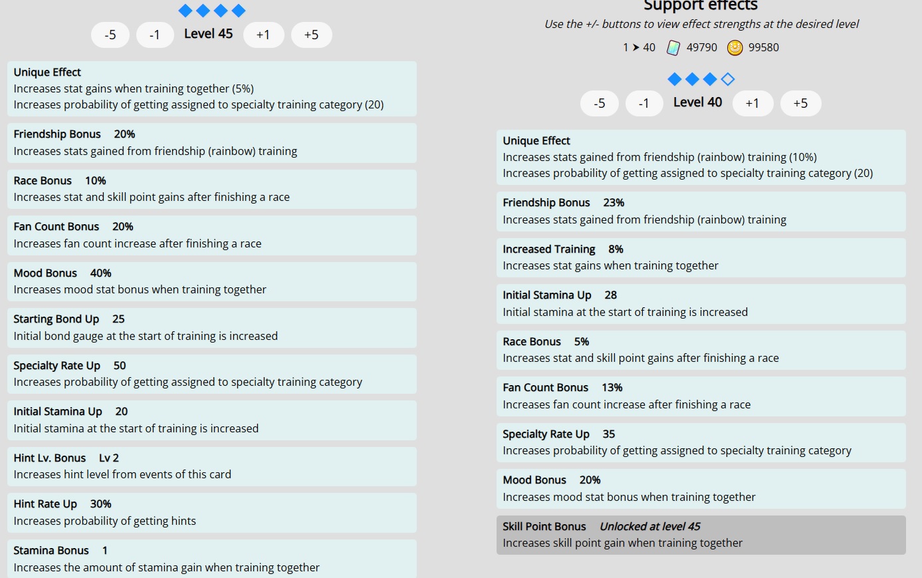The height and width of the screenshot is (578, 922).
Task: Click the Support effects heading
Action: point(701,5)
